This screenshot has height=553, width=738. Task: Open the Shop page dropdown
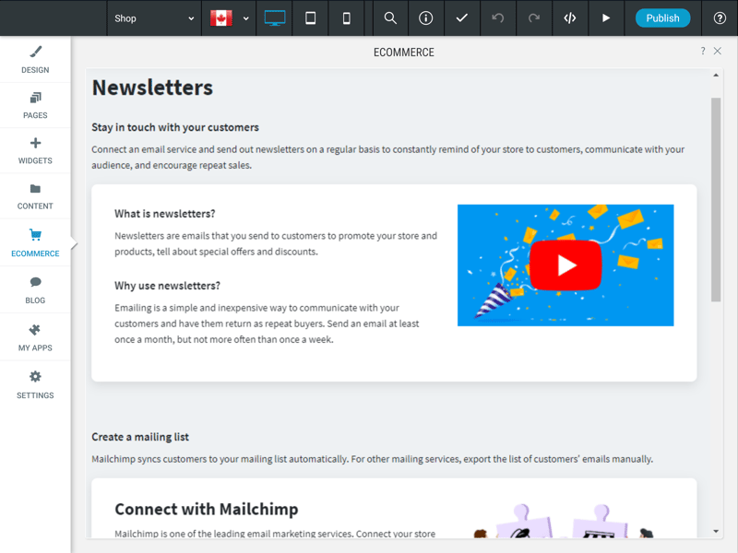coord(154,18)
